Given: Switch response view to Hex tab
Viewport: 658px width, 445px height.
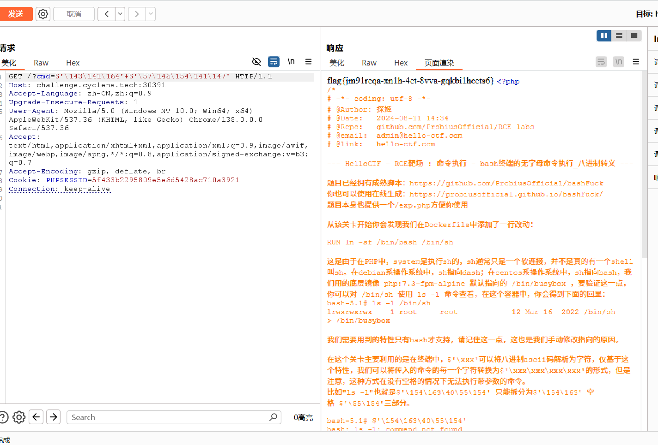Looking at the screenshot, I should (x=401, y=63).
